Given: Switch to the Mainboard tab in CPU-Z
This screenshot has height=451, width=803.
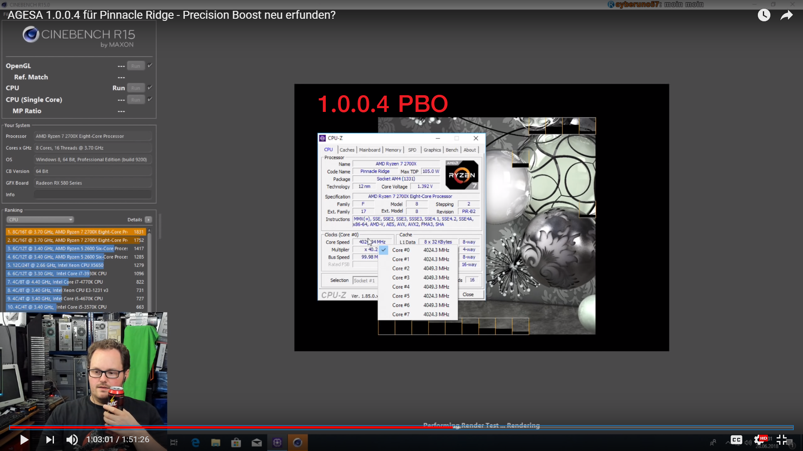Looking at the screenshot, I should coord(370,150).
